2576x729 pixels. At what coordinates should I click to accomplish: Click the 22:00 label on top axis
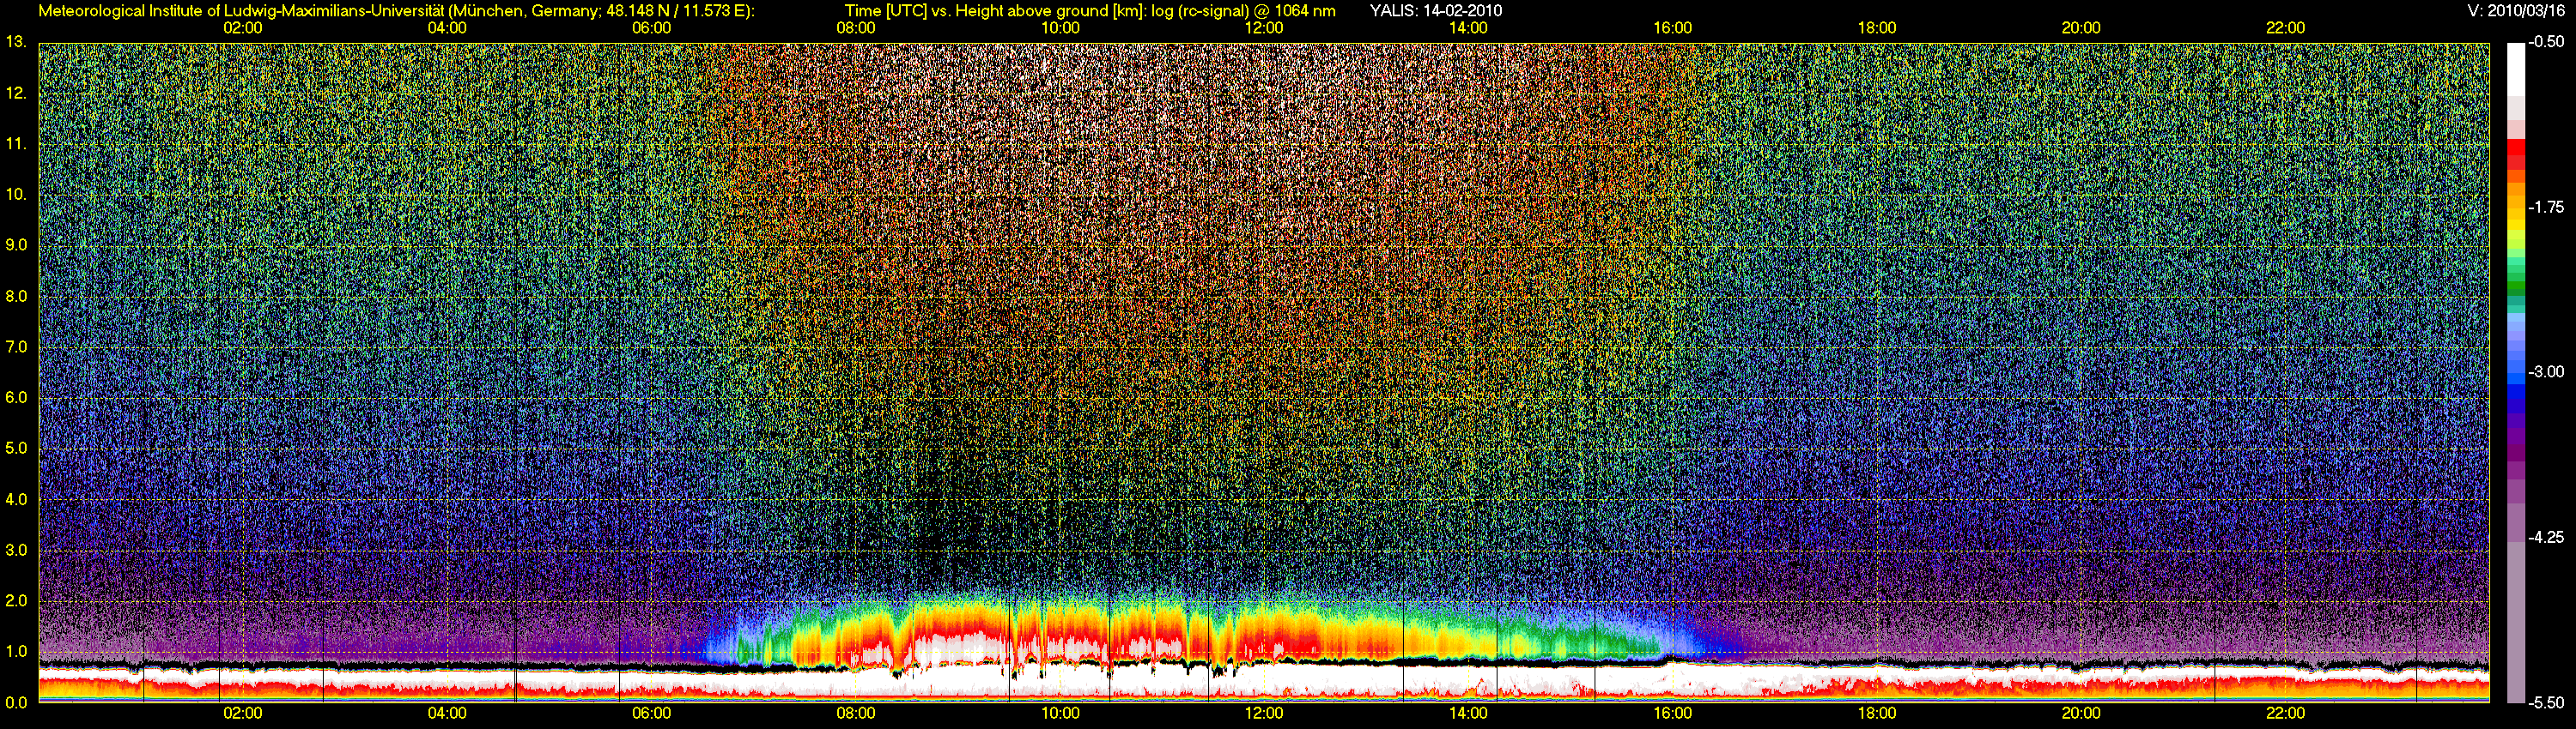click(2285, 28)
